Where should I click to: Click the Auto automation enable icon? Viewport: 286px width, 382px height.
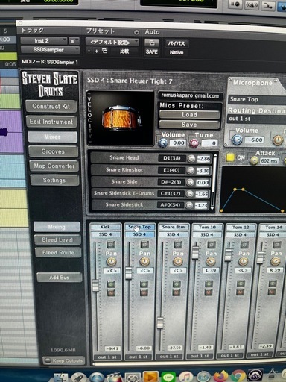(152, 43)
